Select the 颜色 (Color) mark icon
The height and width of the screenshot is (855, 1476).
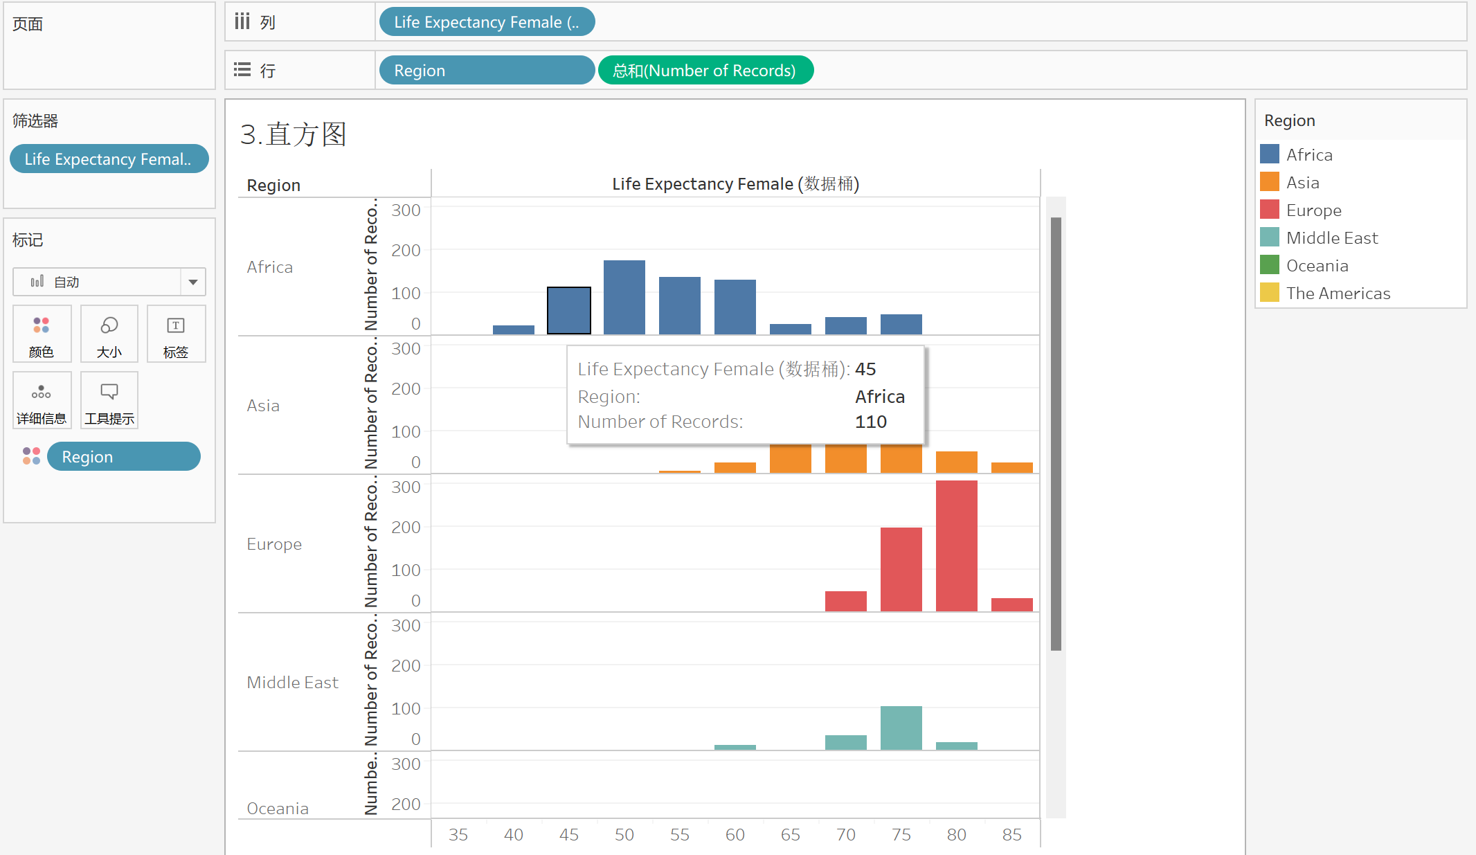42,334
